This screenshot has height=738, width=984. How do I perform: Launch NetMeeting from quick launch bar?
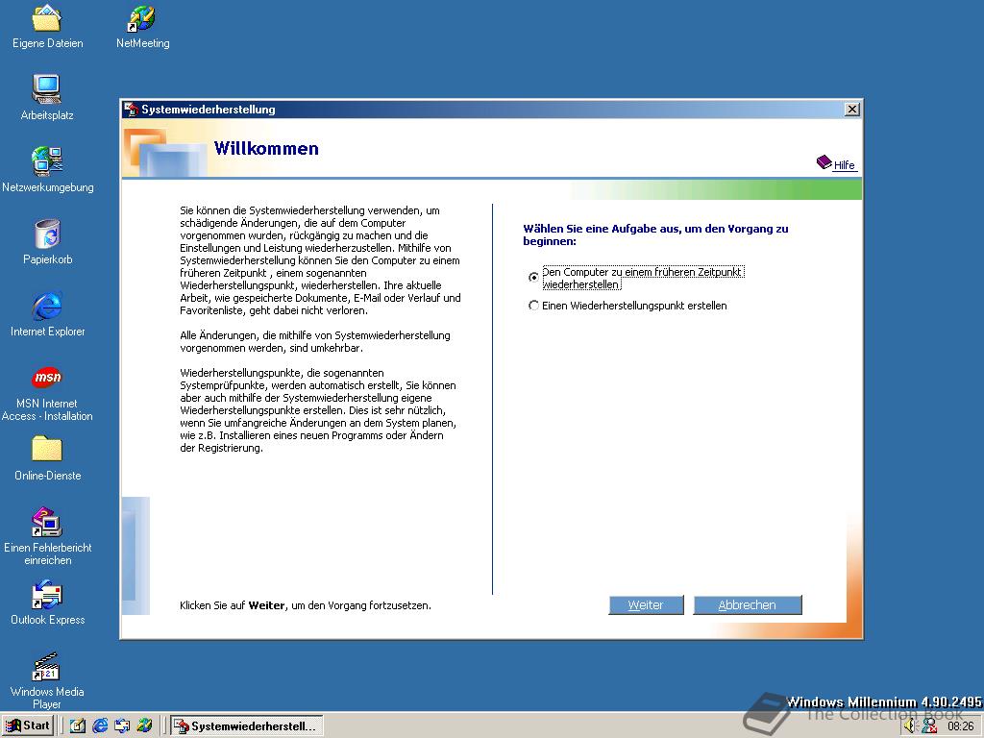point(144,726)
